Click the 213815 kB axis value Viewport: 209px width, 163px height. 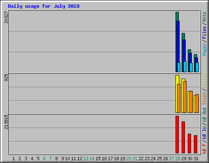[6, 122]
